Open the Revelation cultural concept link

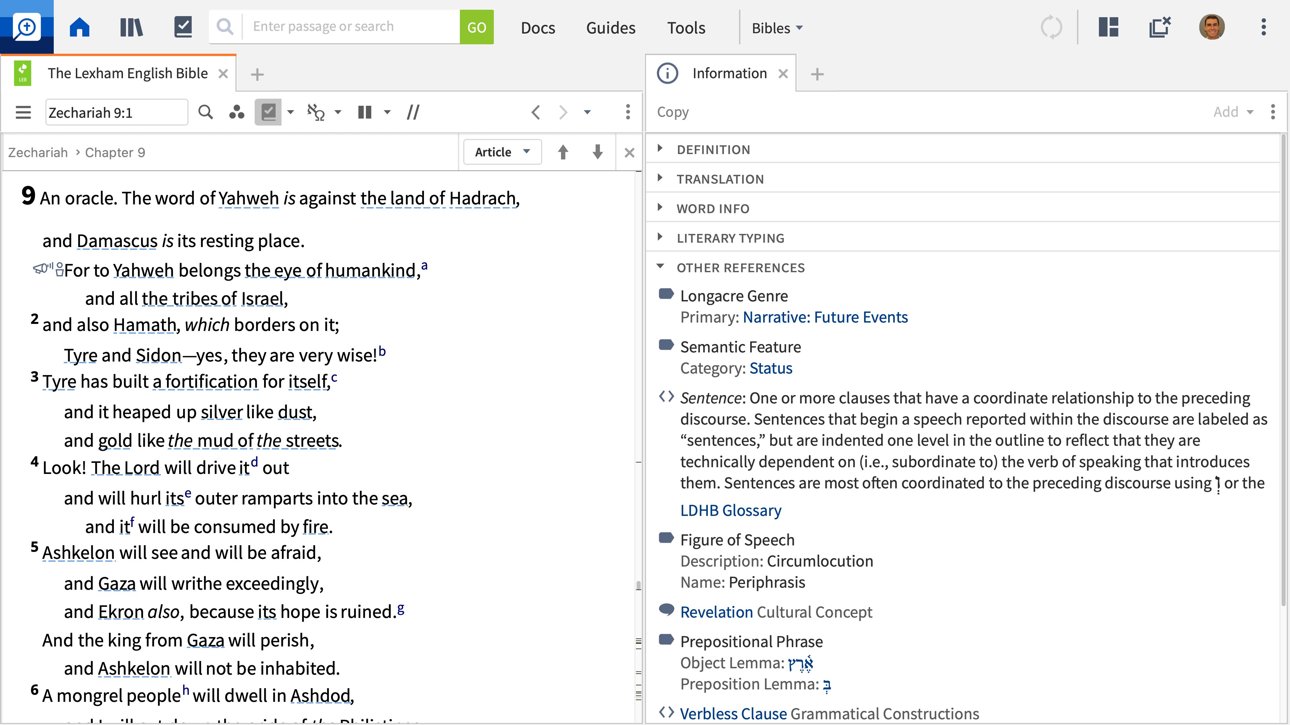pos(717,612)
